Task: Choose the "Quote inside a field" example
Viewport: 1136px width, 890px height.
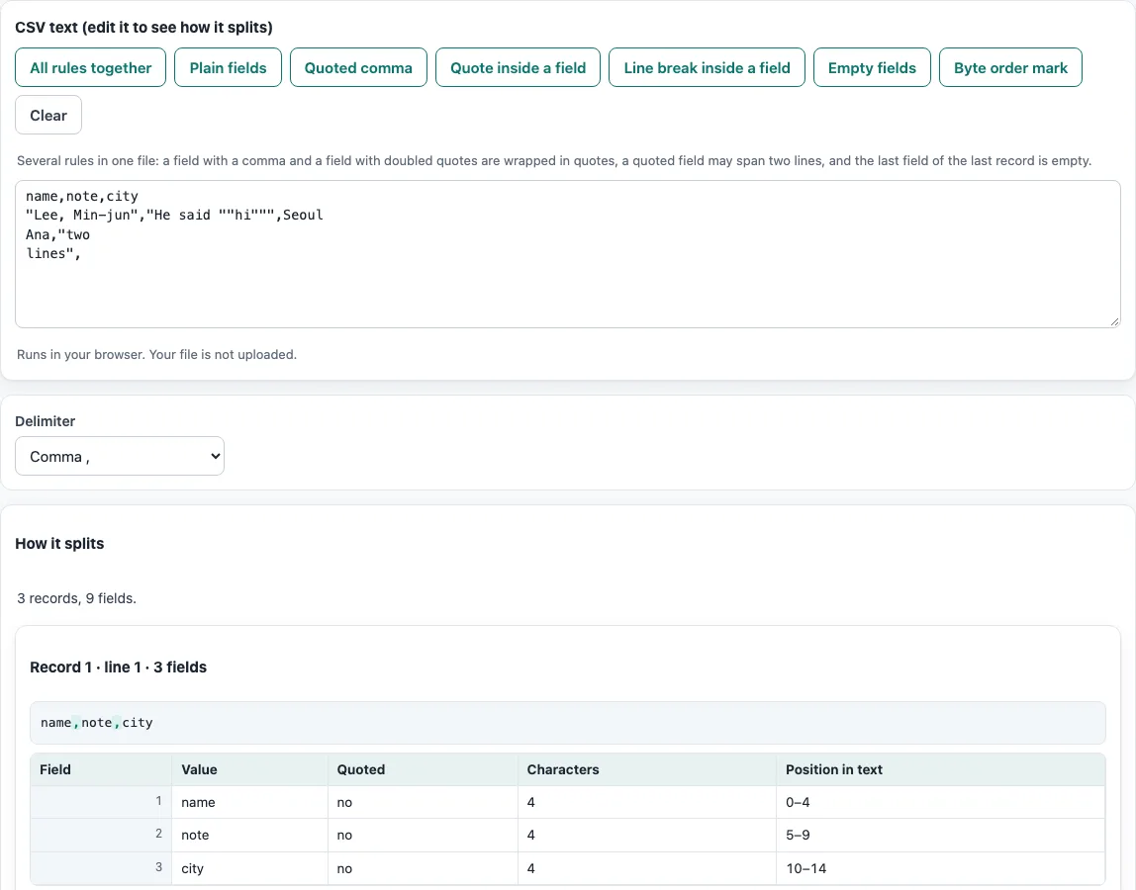Action: click(x=518, y=67)
